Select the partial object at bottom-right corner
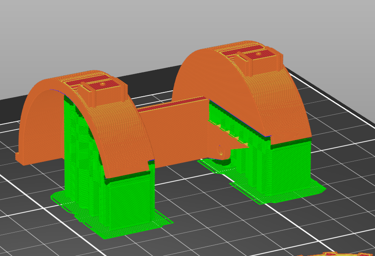 coord(337,253)
